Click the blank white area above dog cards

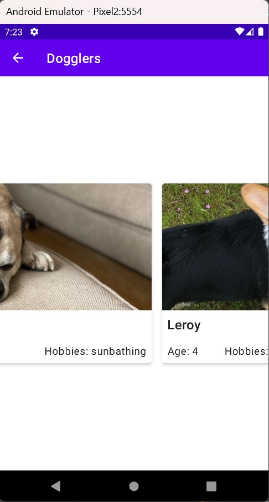tap(134, 130)
